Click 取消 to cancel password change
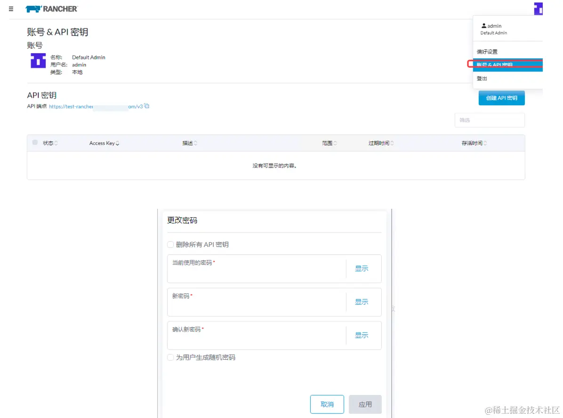 coord(327,404)
